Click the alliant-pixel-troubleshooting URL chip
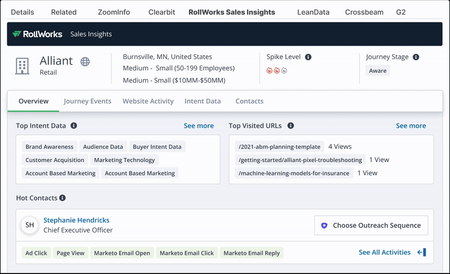450x274 pixels. [300, 160]
